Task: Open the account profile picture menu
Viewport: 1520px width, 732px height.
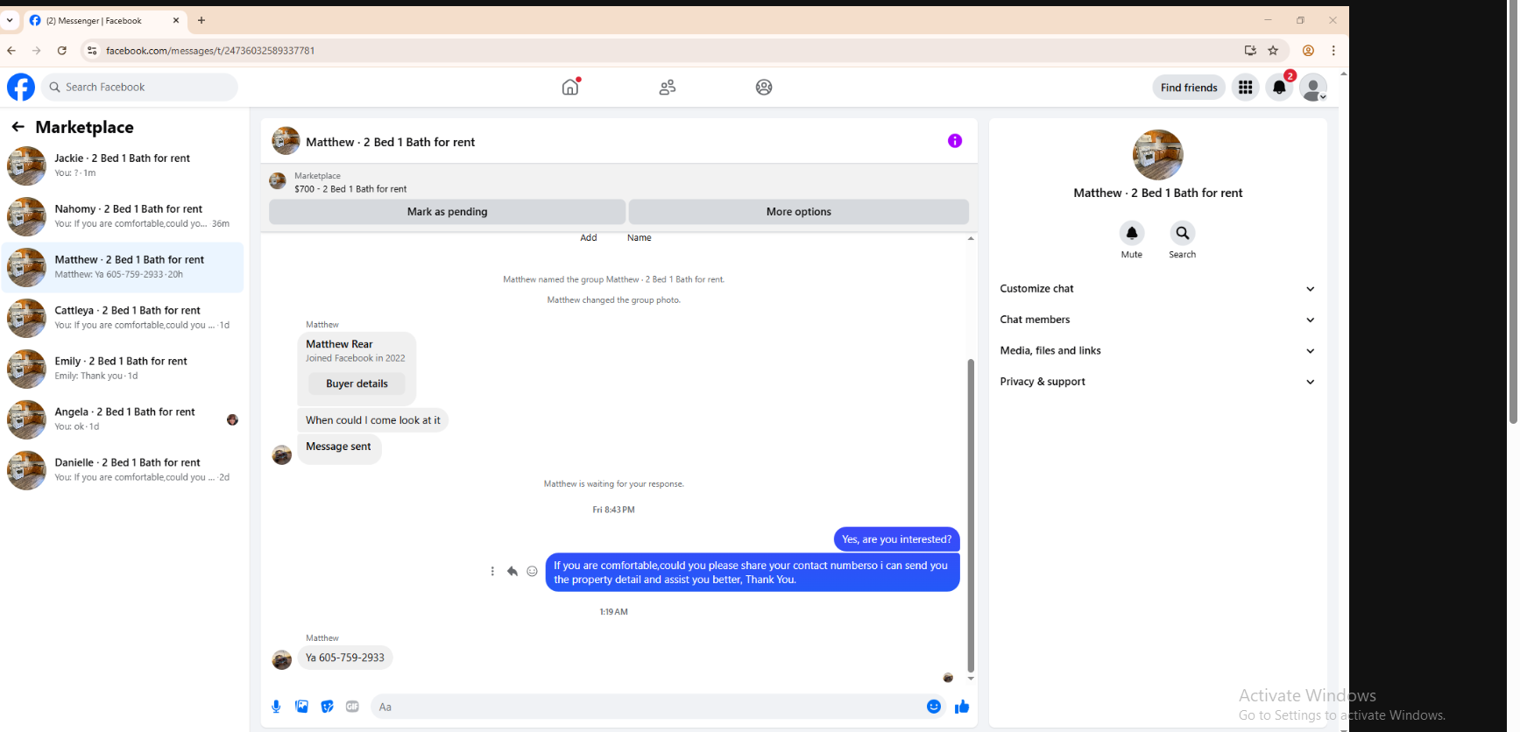Action: 1313,87
